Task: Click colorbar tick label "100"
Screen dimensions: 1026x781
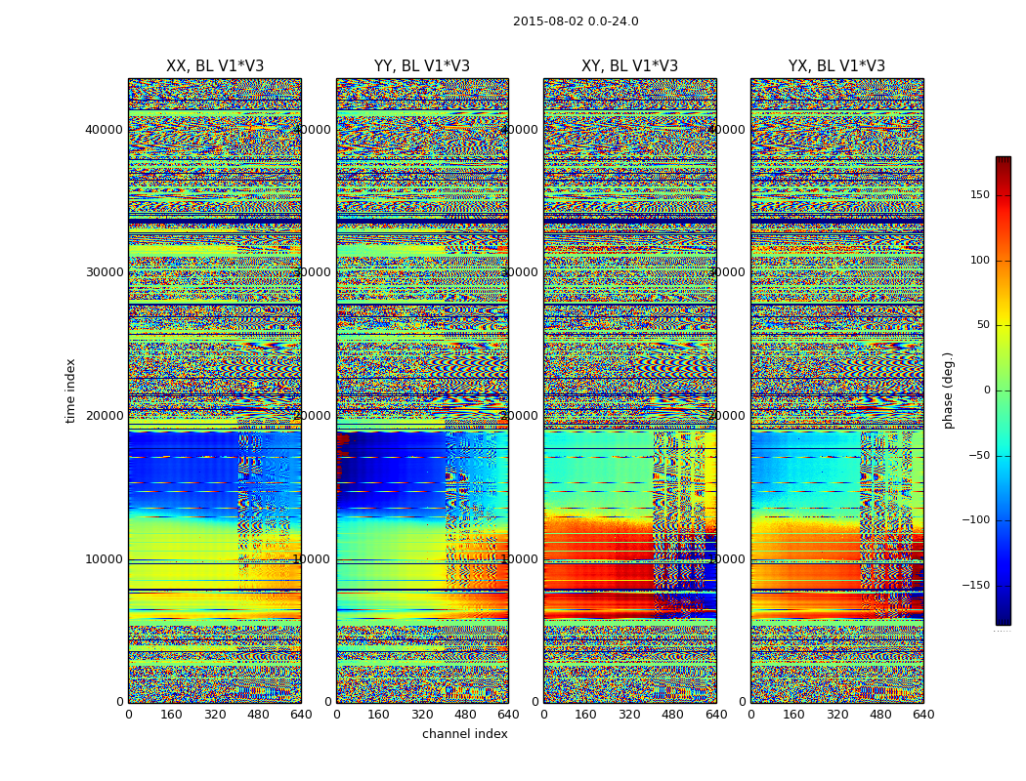Action: tap(980, 260)
